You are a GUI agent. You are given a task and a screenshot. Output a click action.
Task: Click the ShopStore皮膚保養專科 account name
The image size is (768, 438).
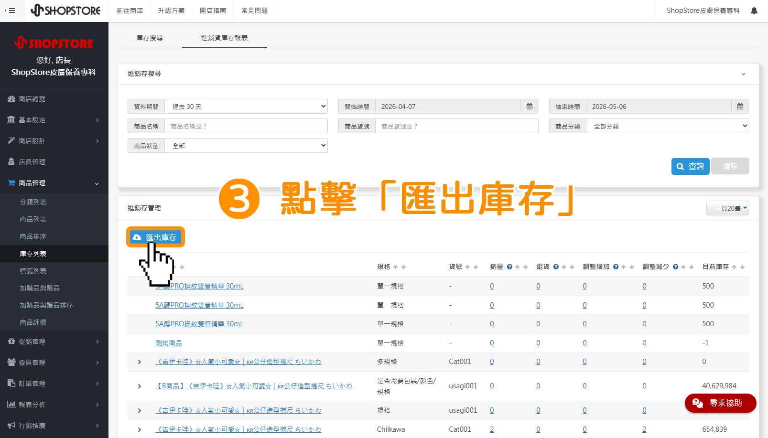click(x=703, y=11)
